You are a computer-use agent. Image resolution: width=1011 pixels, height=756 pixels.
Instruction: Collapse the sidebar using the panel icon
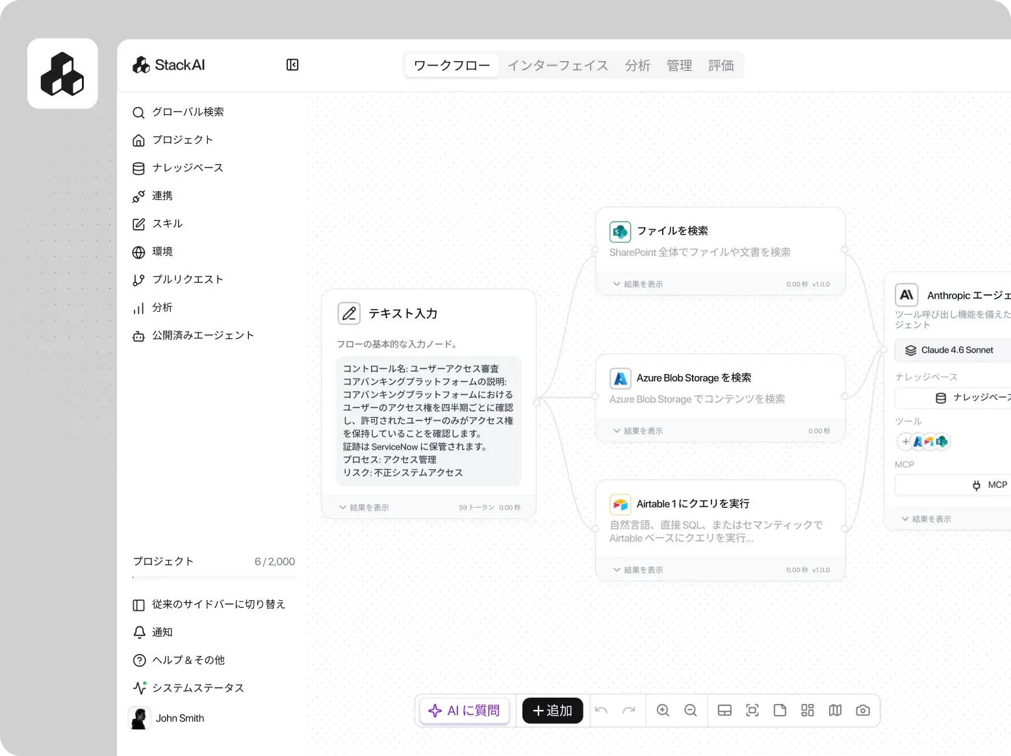[292, 65]
